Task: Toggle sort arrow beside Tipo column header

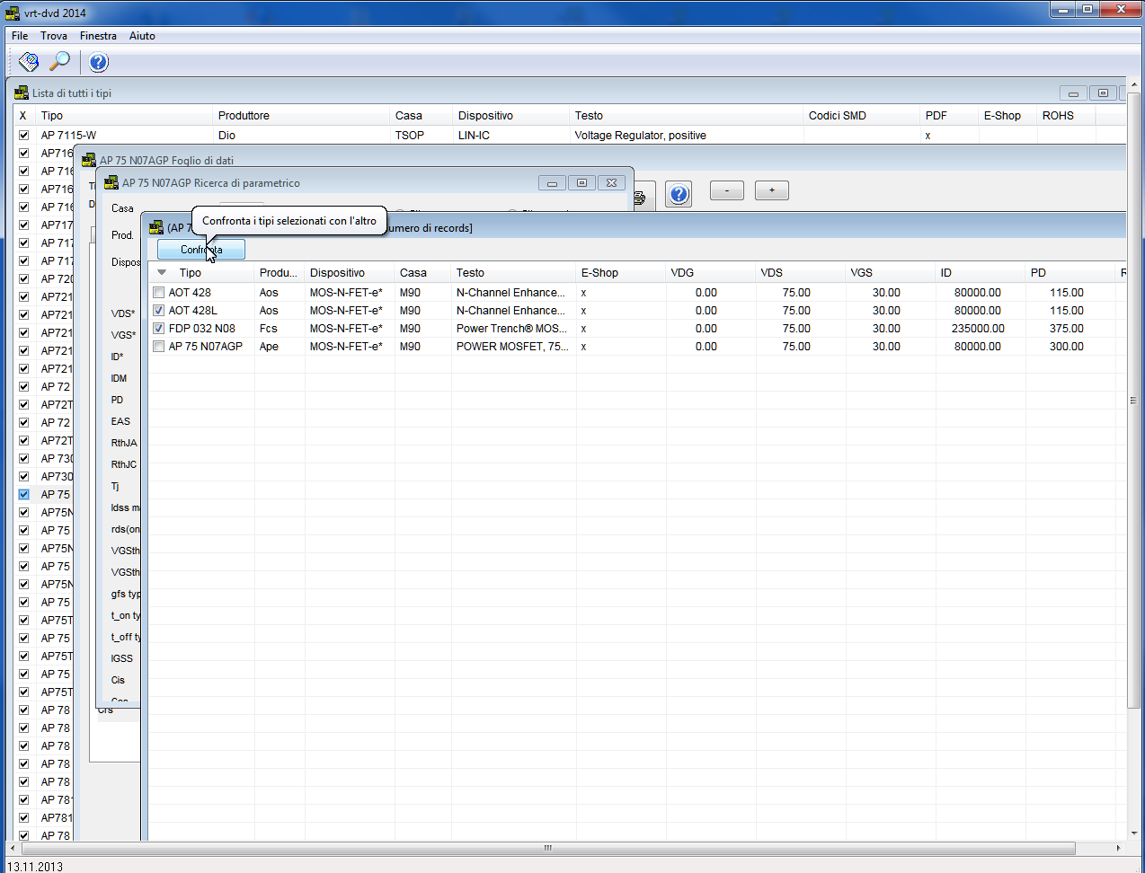Action: click(162, 273)
